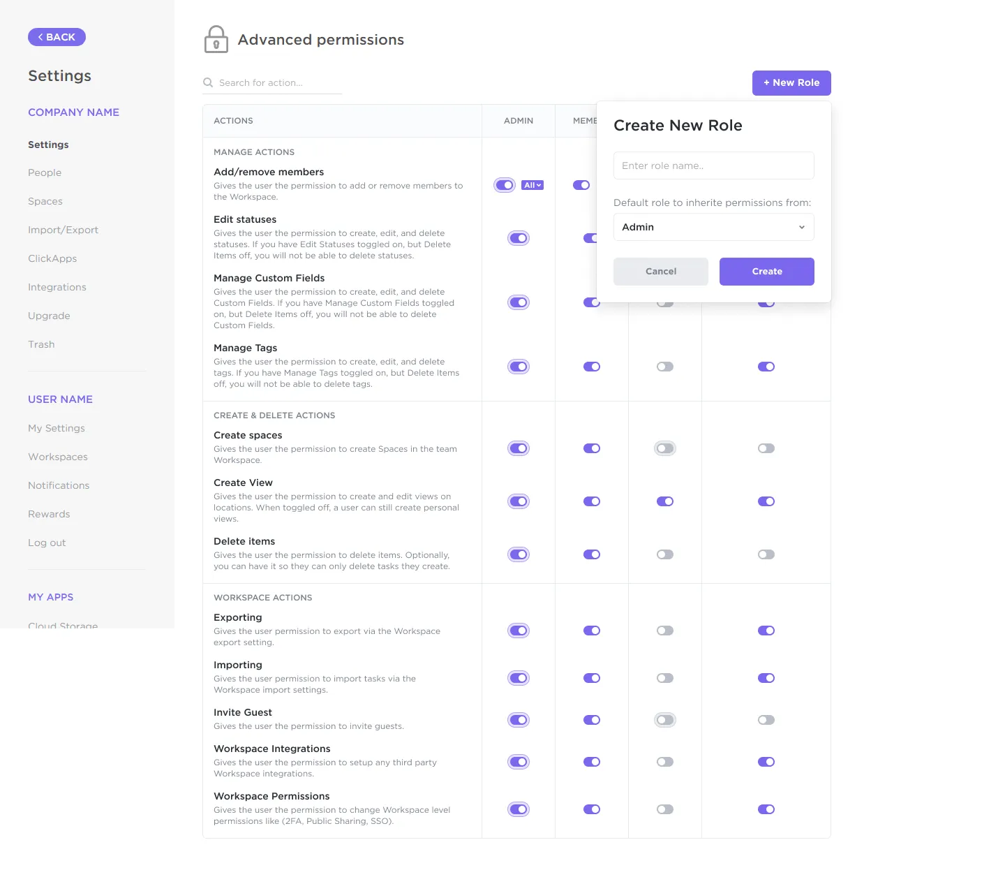Click the lock icon beside Advanced permissions
Viewport: 1005px width, 884px height.
[x=216, y=39]
